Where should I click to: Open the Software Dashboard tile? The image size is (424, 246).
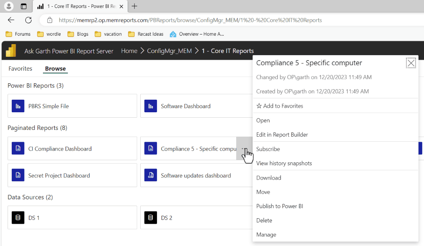(x=196, y=106)
